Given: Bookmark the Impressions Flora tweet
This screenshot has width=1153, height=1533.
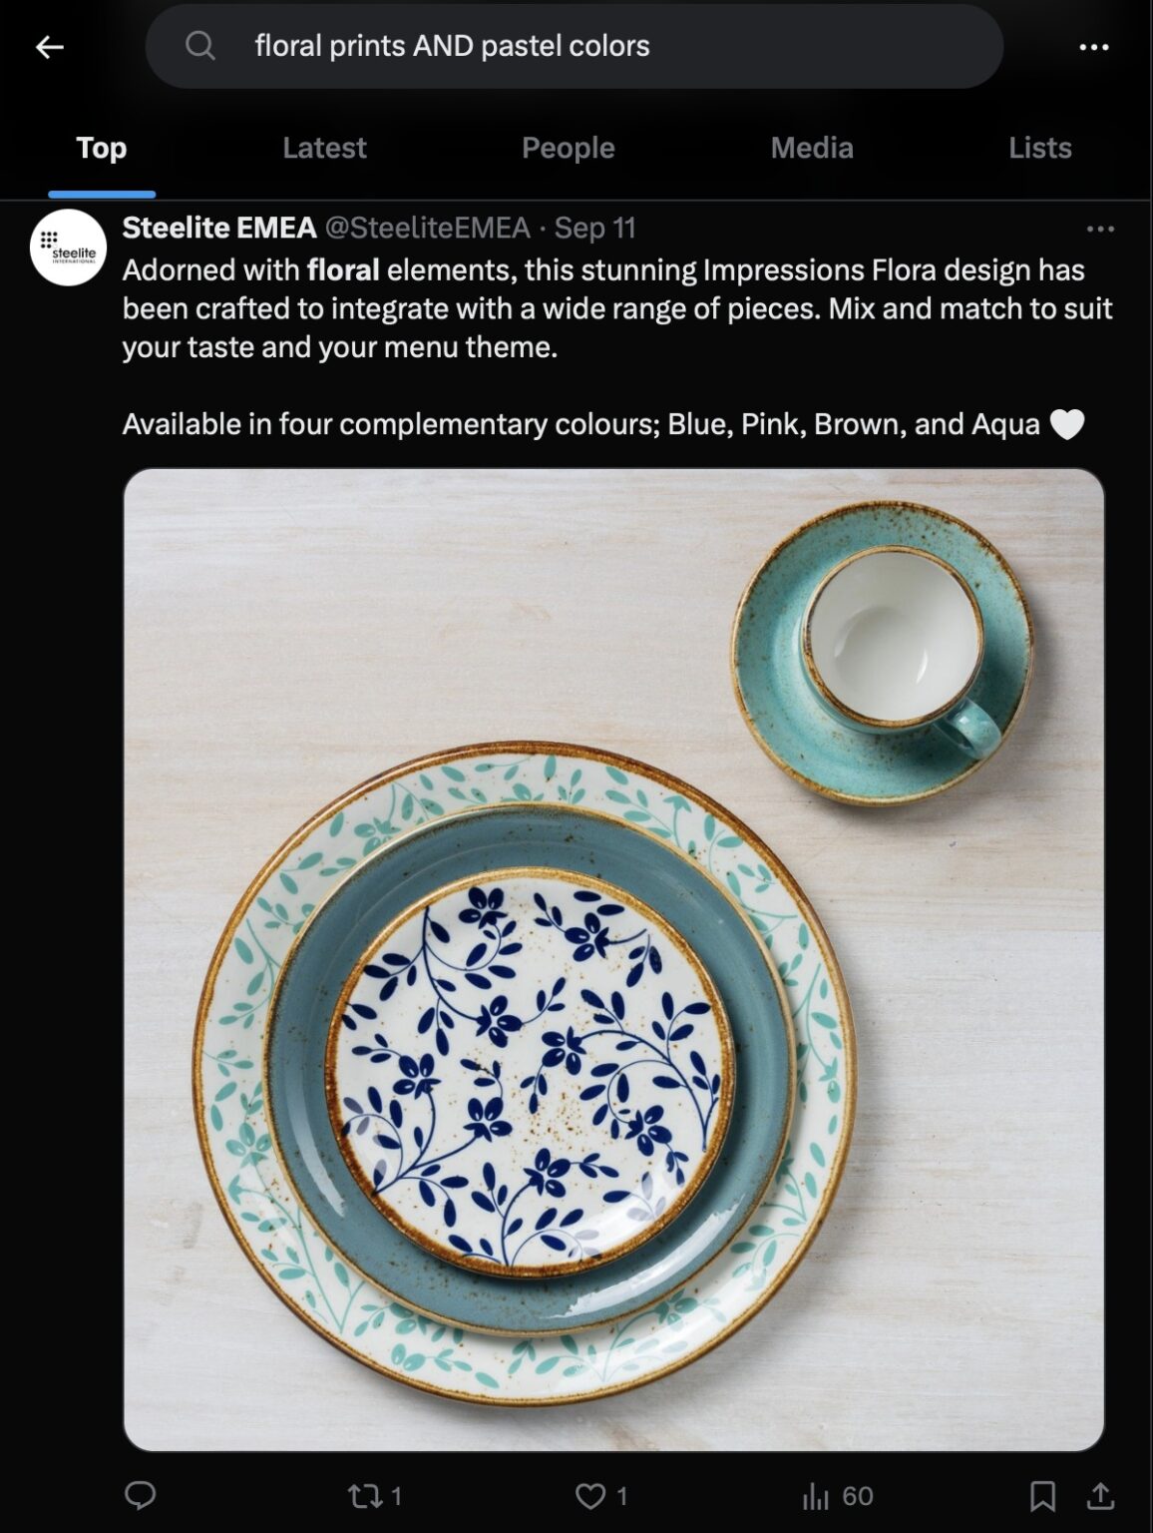Looking at the screenshot, I should [x=1043, y=1494].
